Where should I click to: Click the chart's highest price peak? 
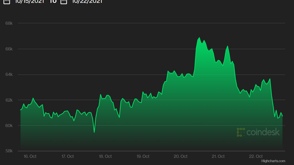click(x=199, y=38)
